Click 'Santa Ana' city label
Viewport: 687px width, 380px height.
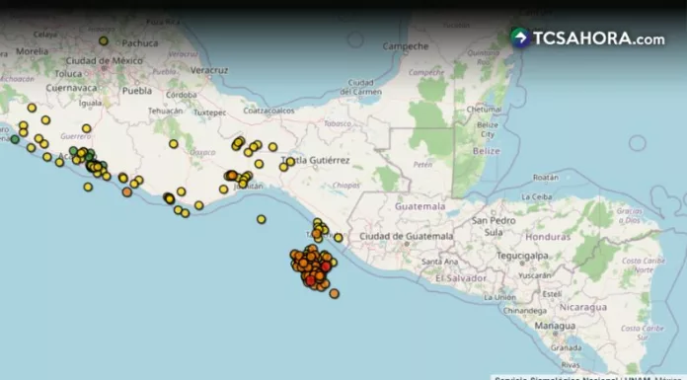pos(439,262)
